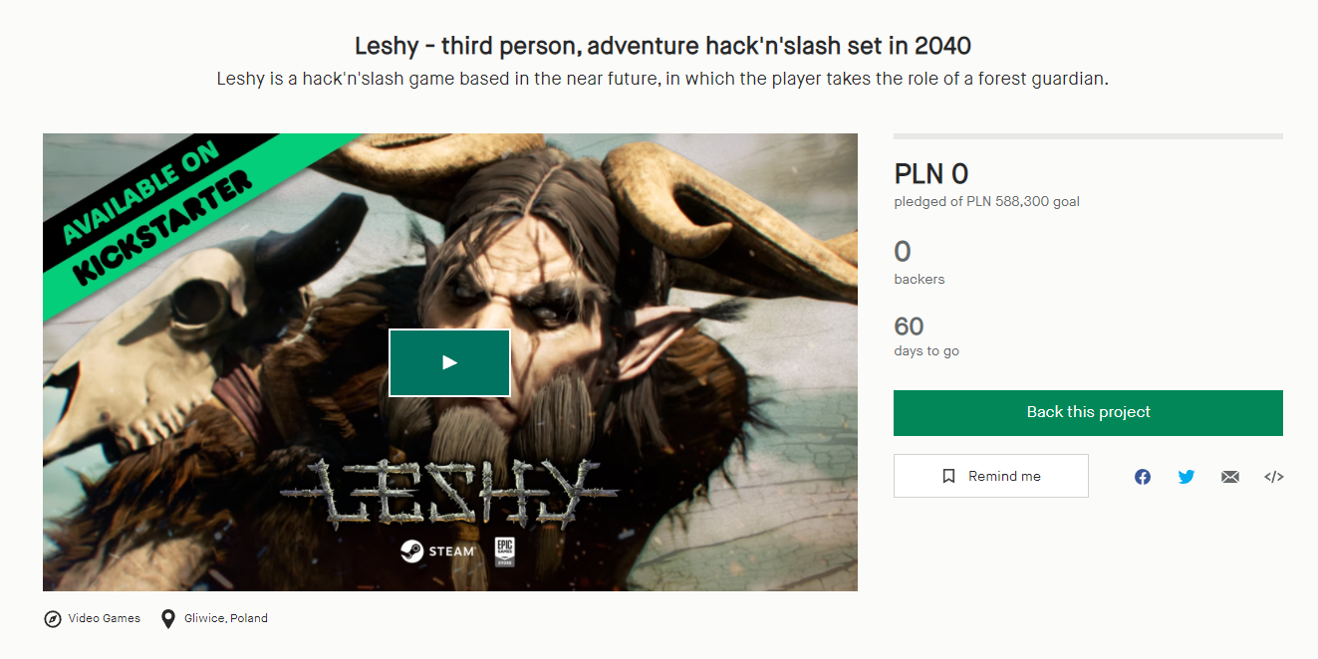The image size is (1318, 659).
Task: Play the Leshy project video
Action: pyautogui.click(x=449, y=362)
